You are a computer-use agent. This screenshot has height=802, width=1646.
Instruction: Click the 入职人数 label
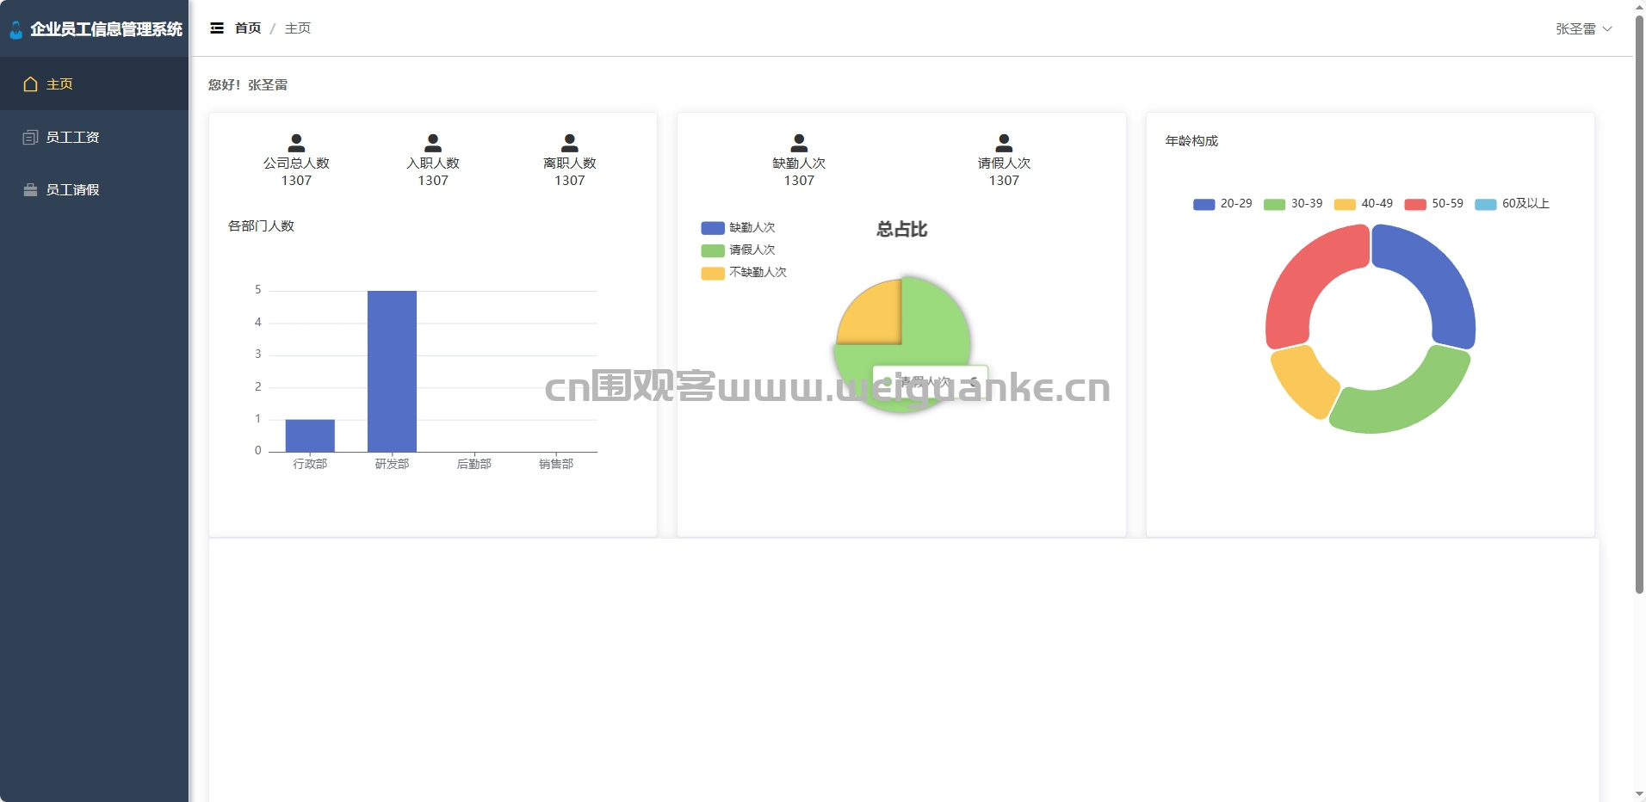point(433,163)
